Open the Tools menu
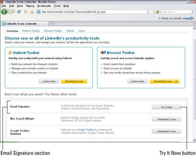 (x=57, y=6)
